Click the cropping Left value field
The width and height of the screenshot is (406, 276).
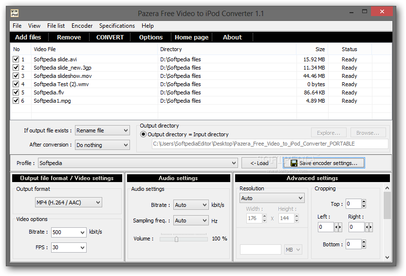click(x=326, y=227)
